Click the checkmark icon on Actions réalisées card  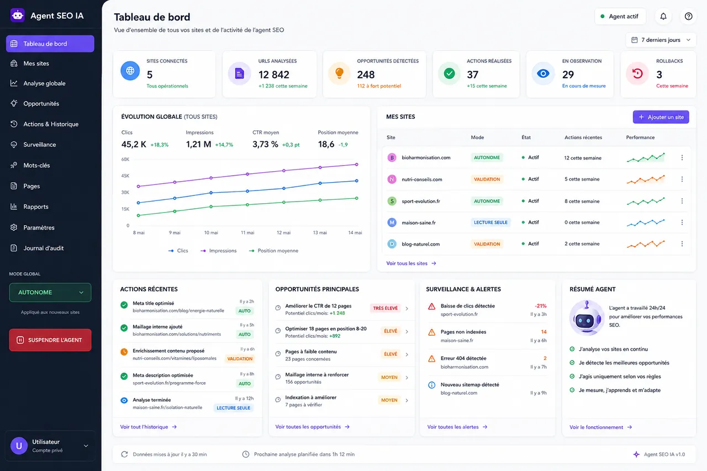pyautogui.click(x=449, y=73)
